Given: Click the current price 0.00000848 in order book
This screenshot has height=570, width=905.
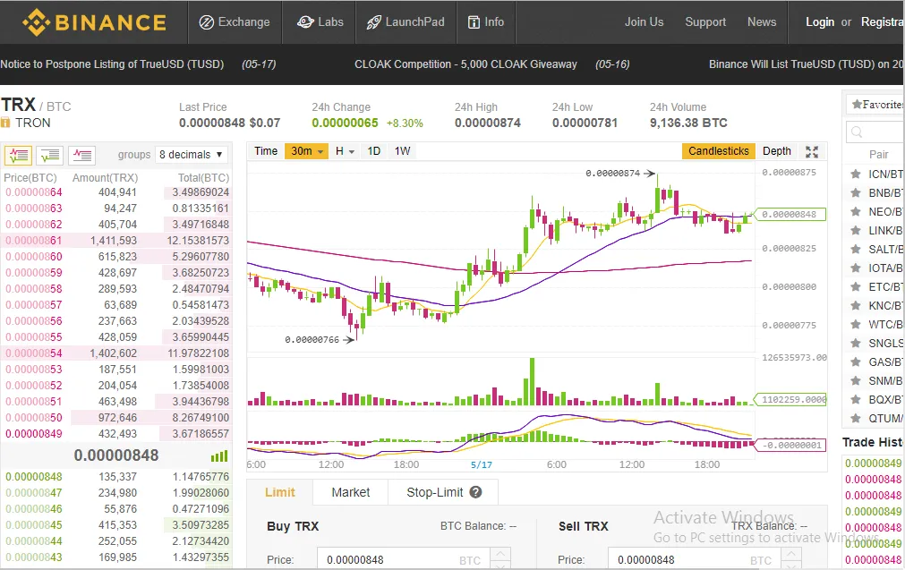Looking at the screenshot, I should 116,455.
